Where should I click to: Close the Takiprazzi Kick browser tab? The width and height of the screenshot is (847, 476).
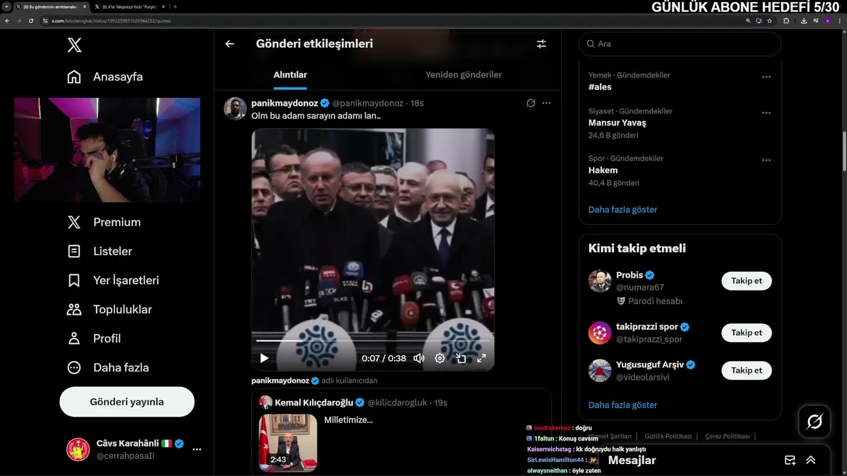(164, 7)
